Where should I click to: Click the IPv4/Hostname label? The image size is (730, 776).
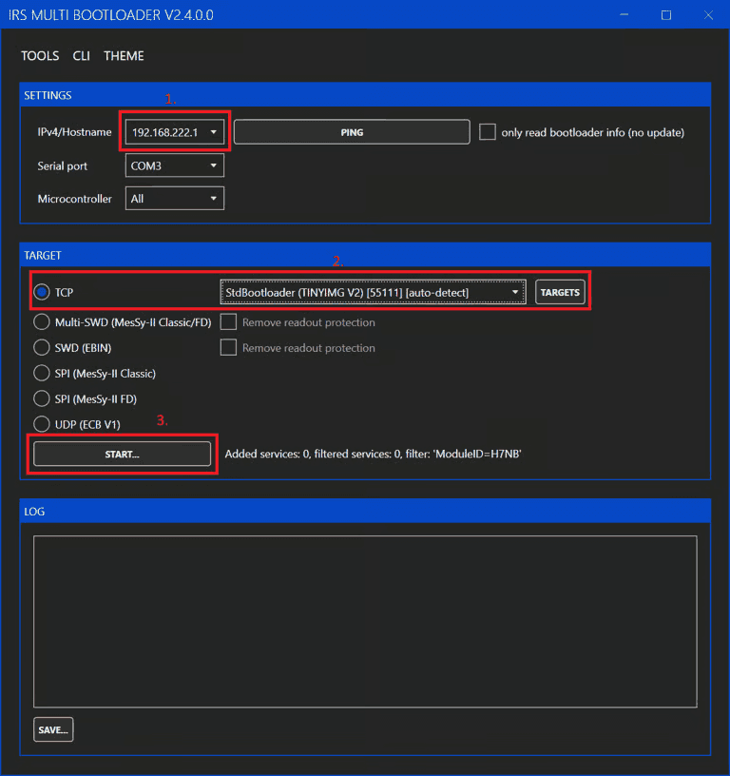(x=74, y=132)
